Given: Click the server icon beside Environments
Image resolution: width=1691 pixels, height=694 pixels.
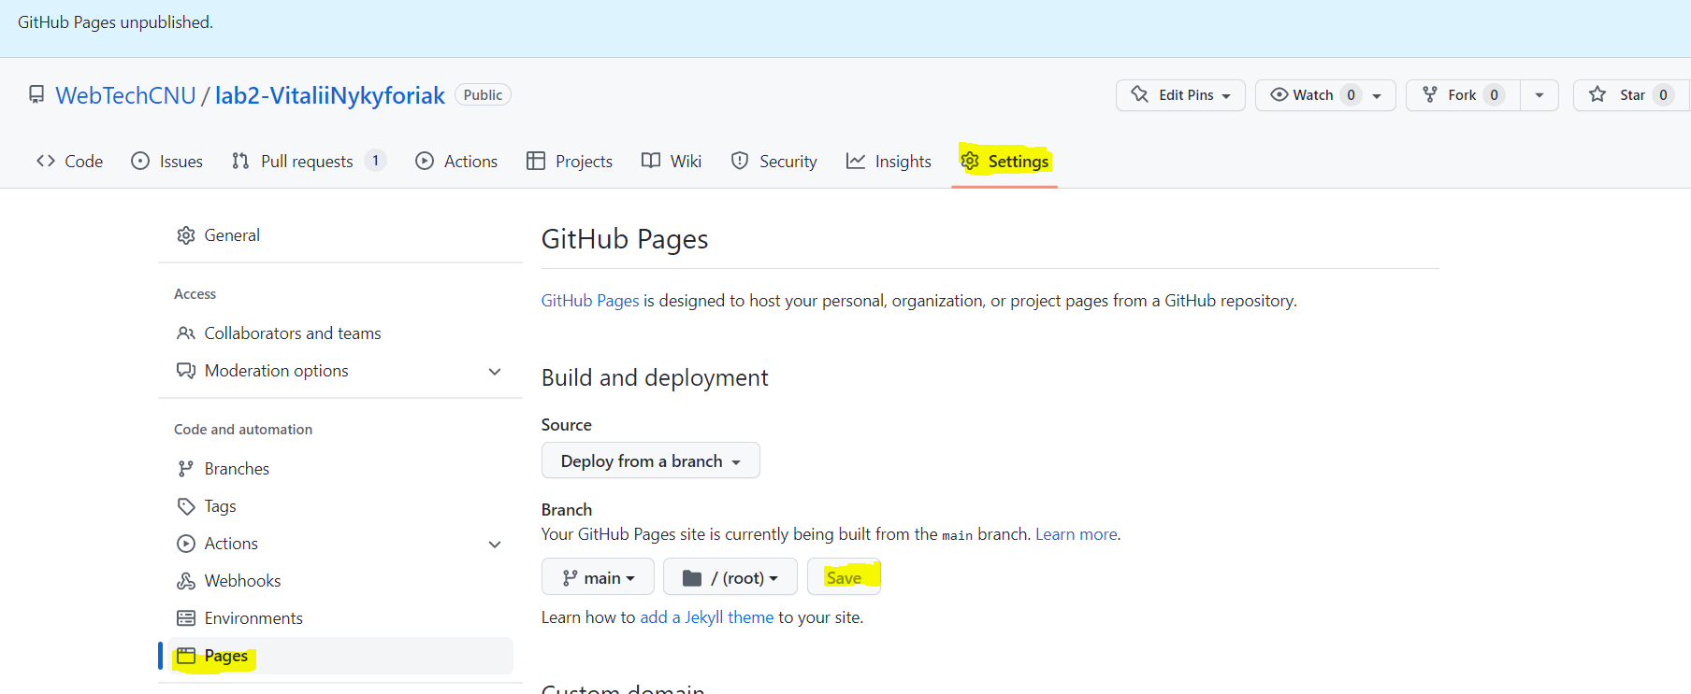Looking at the screenshot, I should point(186,618).
